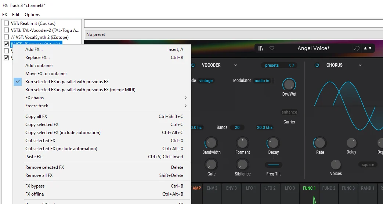Screen dimensions: 383x204
Task: Disable the Pigments (Arturia) FX checkbox
Action: coord(6,44)
